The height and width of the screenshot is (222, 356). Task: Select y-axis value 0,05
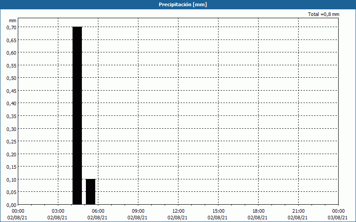coord(12,192)
